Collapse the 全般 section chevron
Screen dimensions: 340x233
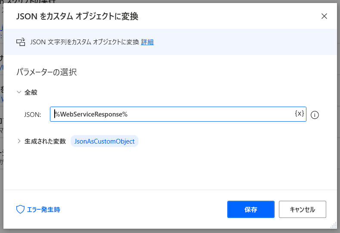(x=19, y=92)
